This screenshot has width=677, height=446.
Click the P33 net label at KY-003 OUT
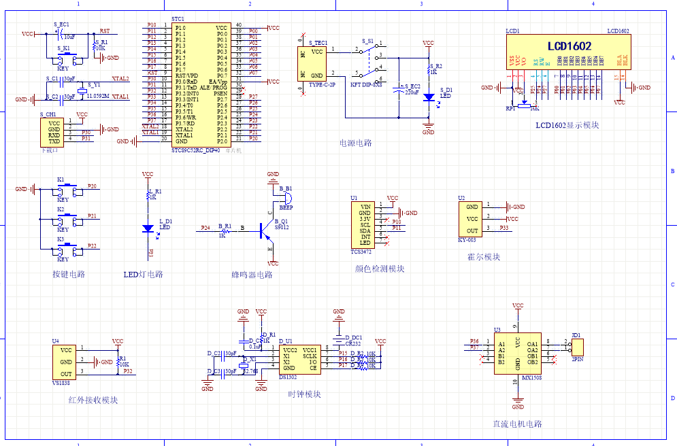click(x=504, y=228)
